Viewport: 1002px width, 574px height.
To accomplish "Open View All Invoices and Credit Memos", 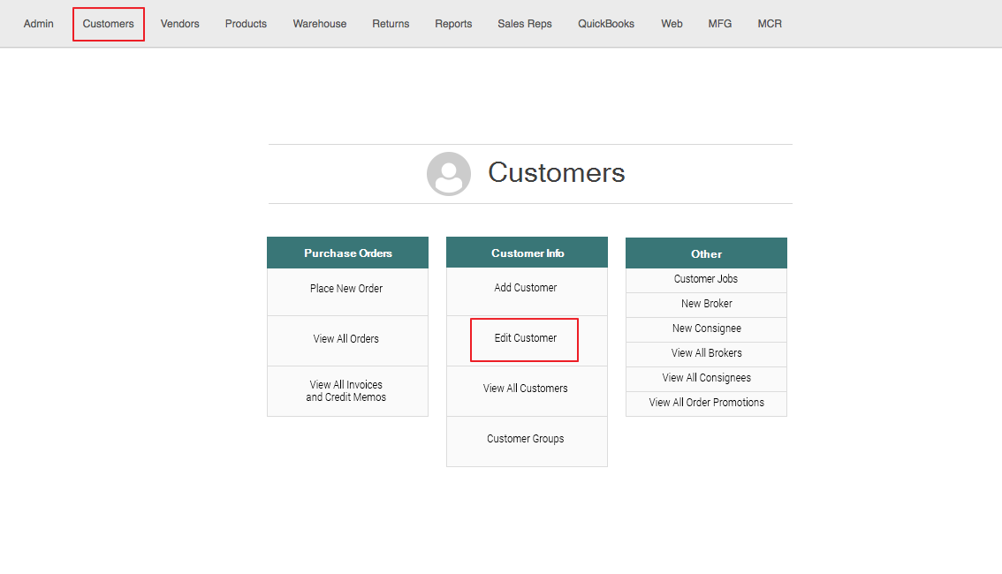I will pos(346,391).
